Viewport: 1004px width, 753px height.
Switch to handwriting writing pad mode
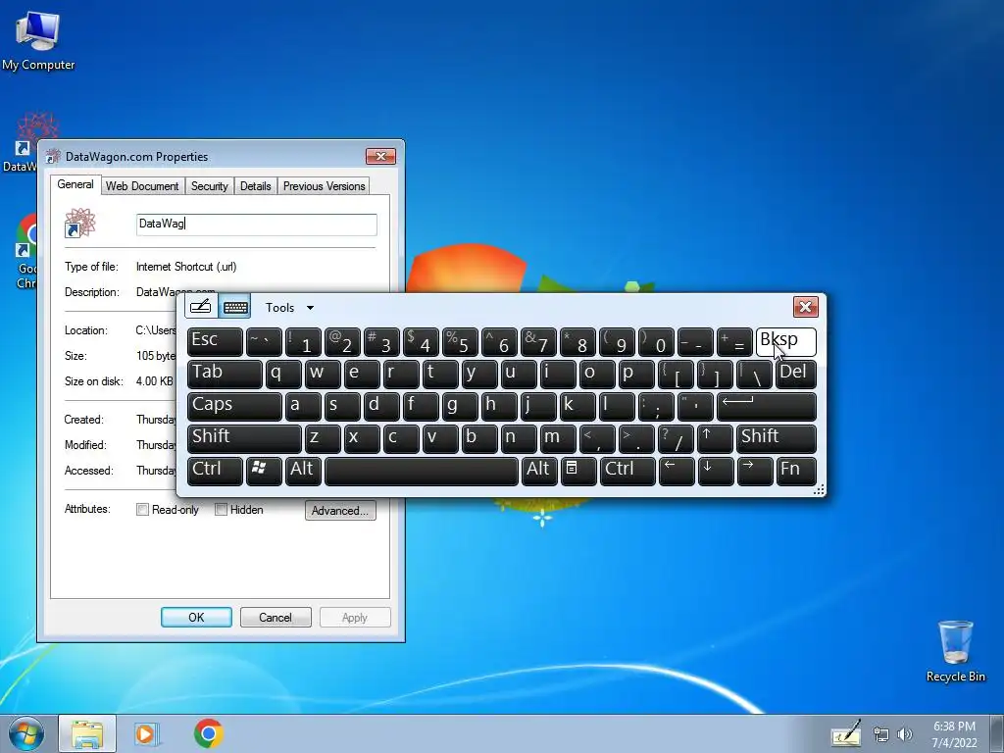click(x=200, y=306)
